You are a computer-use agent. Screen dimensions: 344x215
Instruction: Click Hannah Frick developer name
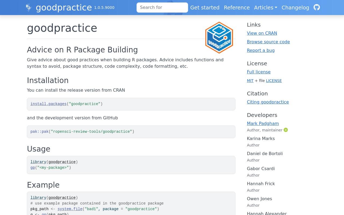coord(261,184)
